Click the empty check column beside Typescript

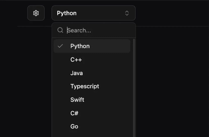(x=60, y=86)
